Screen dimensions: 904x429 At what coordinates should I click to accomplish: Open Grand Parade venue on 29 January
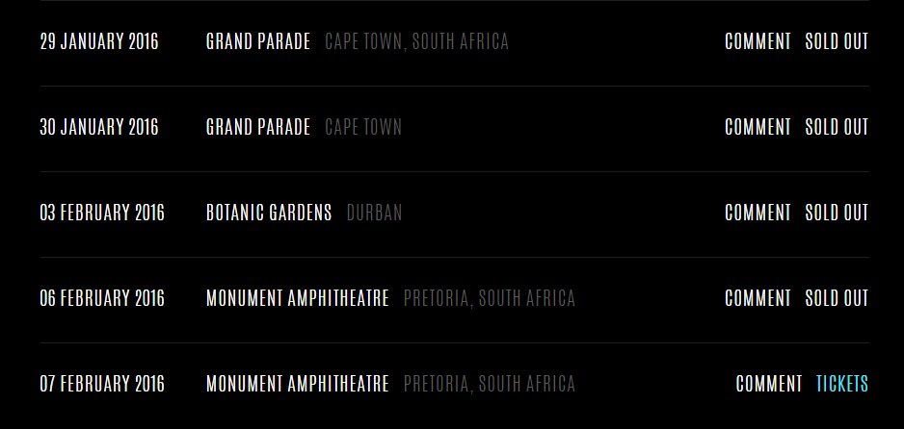258,41
